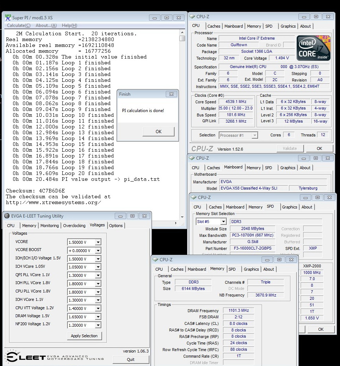Open SPD tab in the top CPU-Z window
The width and height of the screenshot is (340, 366).
[269, 26]
